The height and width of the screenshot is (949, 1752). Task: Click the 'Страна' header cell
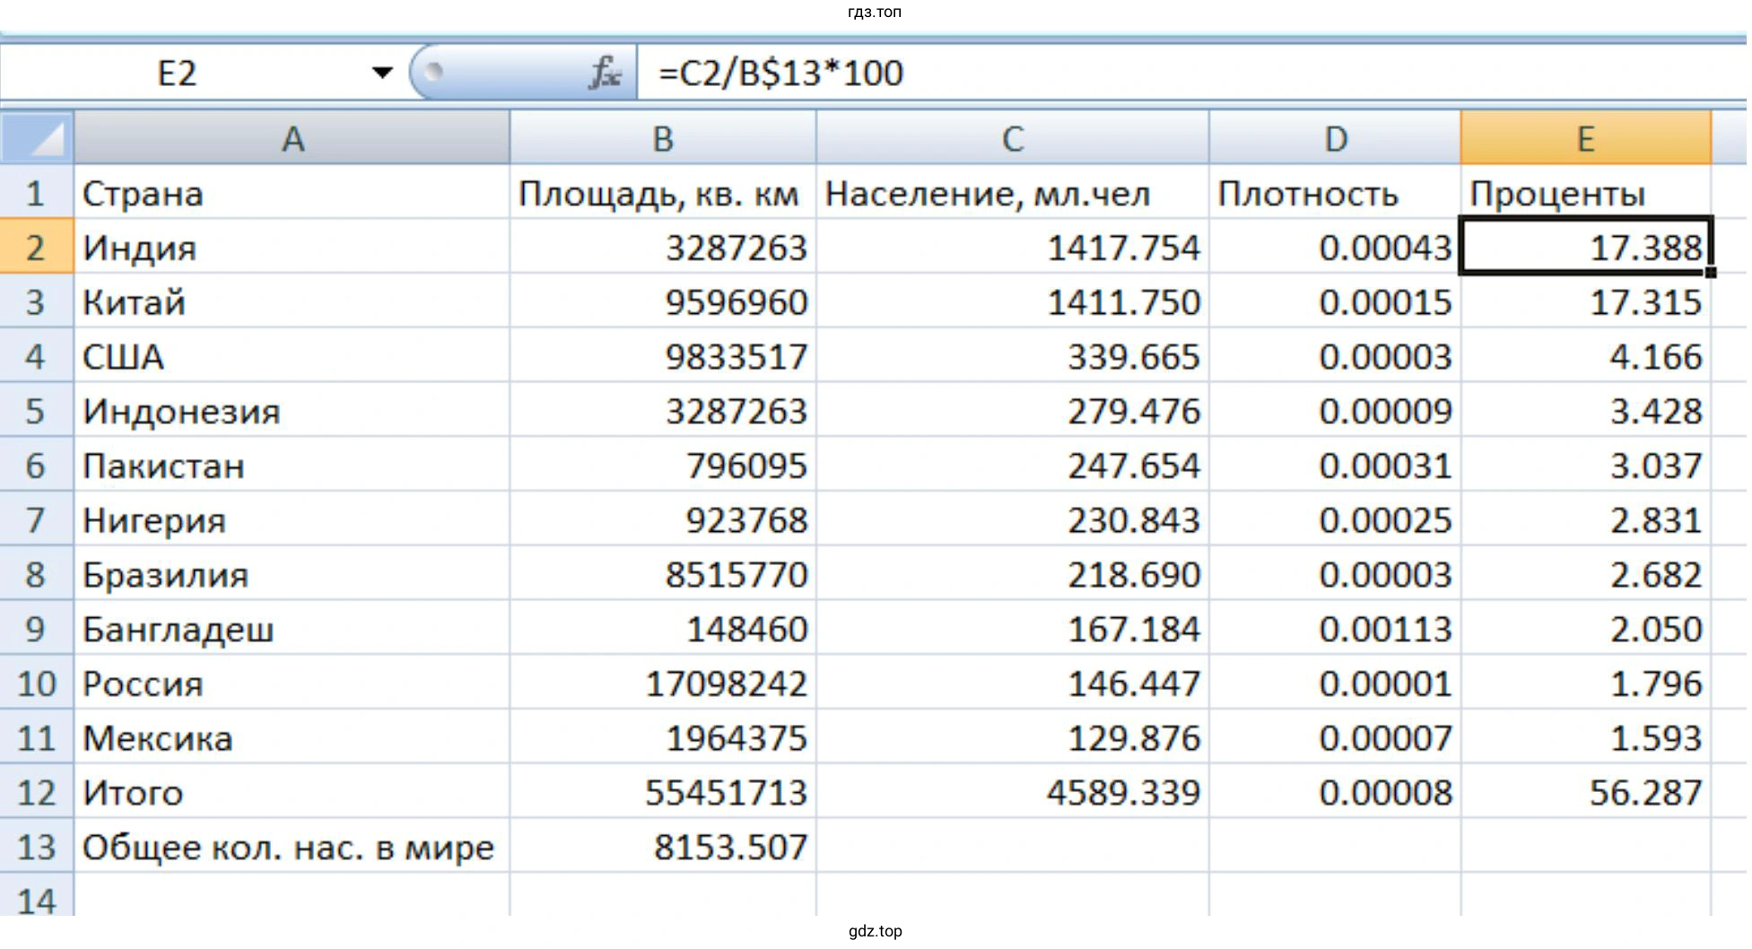292,193
